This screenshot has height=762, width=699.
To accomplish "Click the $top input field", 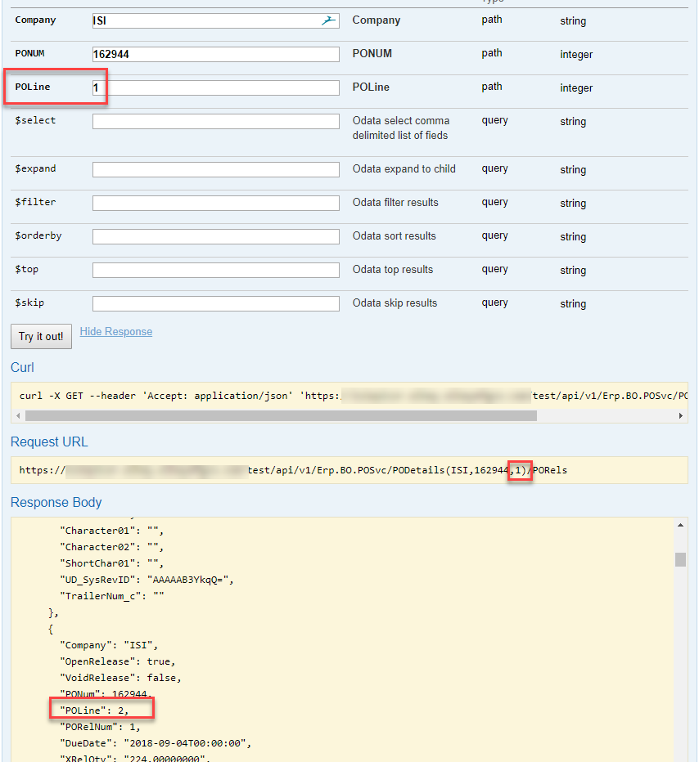I will 215,270.
